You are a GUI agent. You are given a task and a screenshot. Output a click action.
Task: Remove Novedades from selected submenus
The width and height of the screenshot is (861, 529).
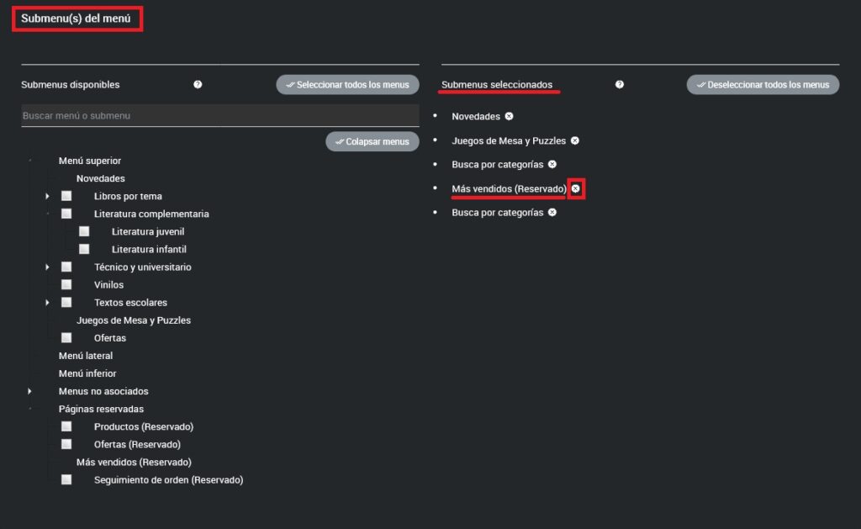point(509,116)
